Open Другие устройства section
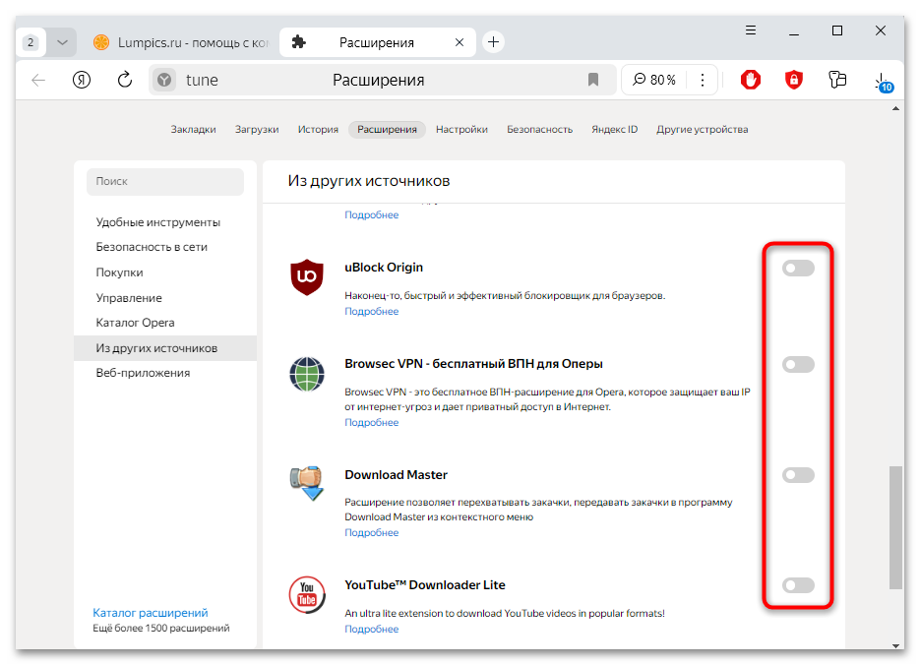Viewport: 920px width, 665px height. click(x=702, y=130)
